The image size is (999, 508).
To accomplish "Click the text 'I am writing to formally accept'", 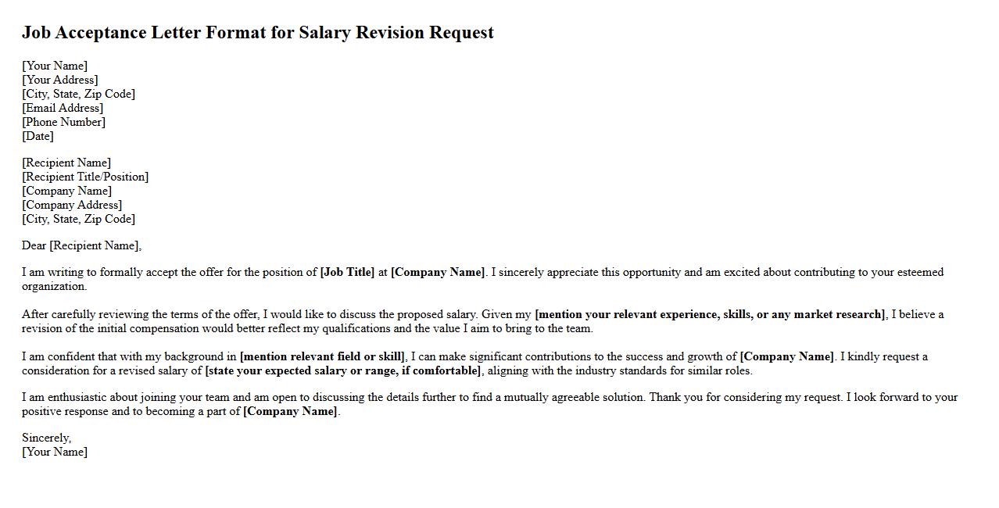I will (x=109, y=272).
